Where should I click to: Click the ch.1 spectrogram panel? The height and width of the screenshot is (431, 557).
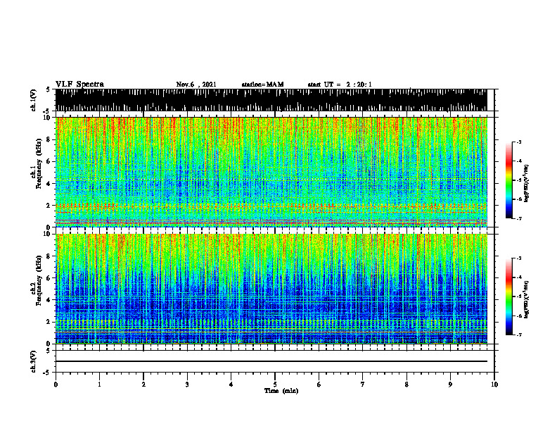coord(271,172)
